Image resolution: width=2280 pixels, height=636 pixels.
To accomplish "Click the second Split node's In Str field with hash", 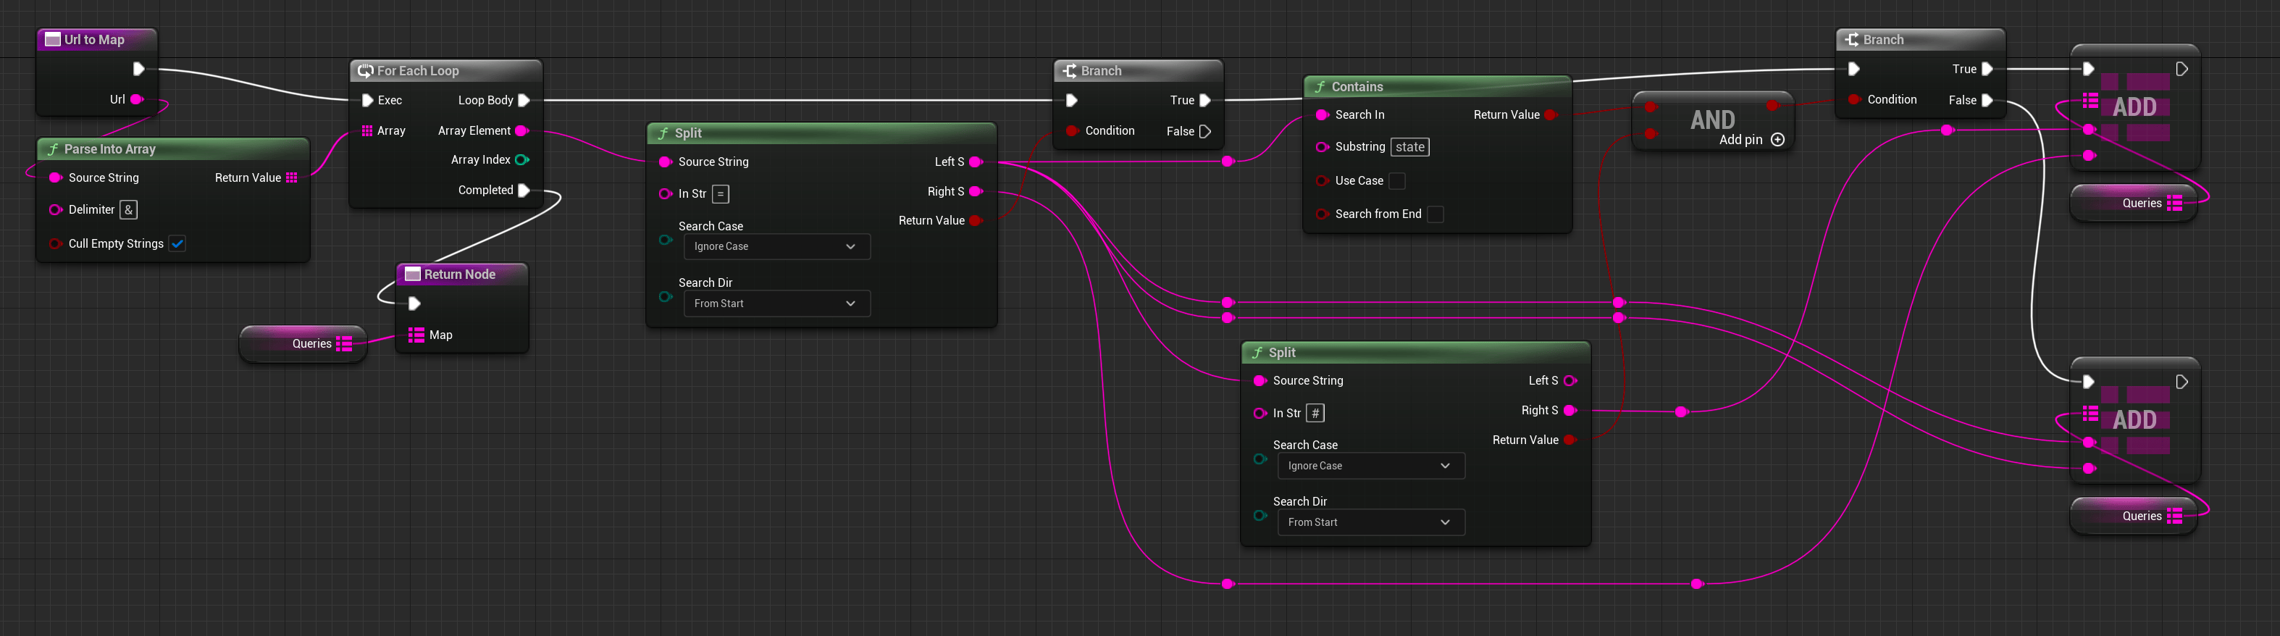I will coord(1315,413).
